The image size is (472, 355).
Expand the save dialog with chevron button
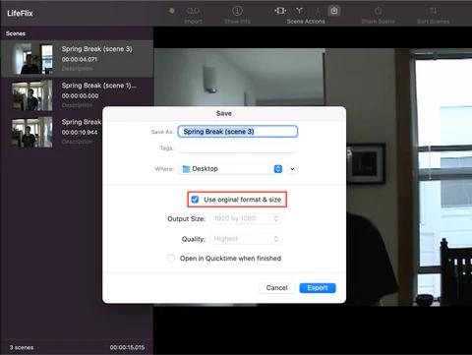click(x=292, y=169)
